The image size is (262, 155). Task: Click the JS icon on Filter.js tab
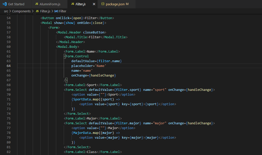coord(73,4)
